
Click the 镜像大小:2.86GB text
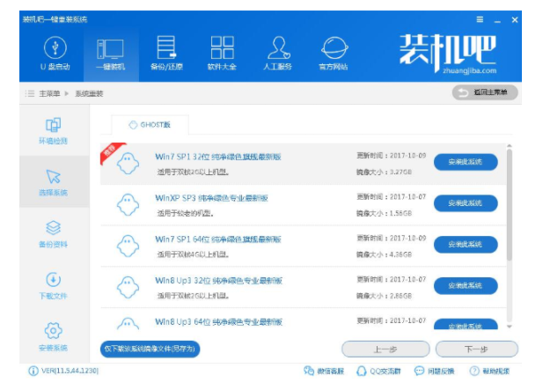[x=385, y=296]
